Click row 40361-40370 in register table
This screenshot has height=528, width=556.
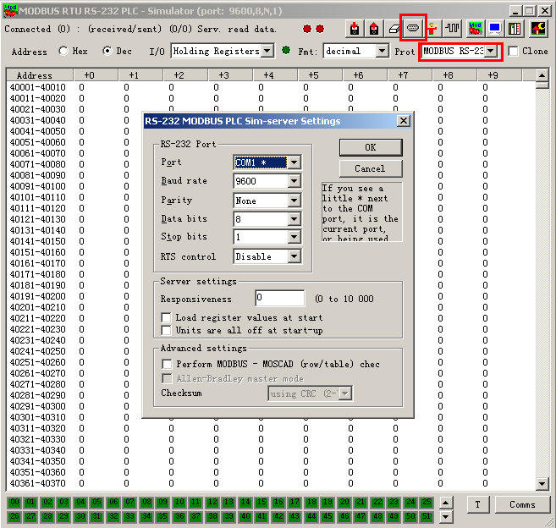271,483
